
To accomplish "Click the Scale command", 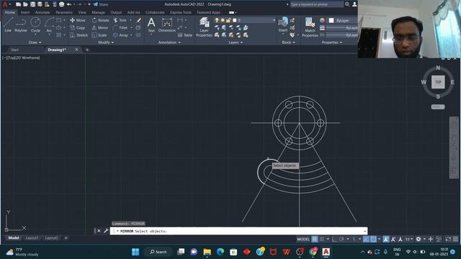I will pyautogui.click(x=99, y=35).
